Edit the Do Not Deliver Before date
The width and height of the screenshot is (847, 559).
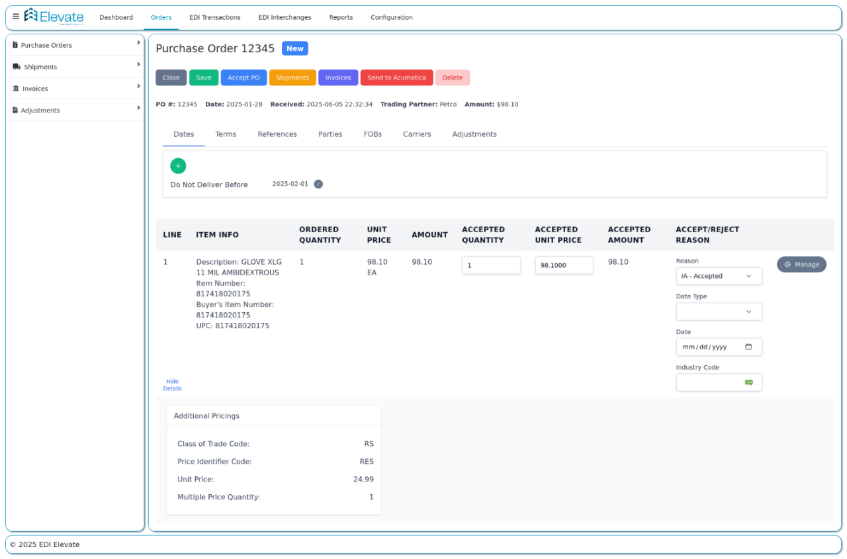click(318, 184)
